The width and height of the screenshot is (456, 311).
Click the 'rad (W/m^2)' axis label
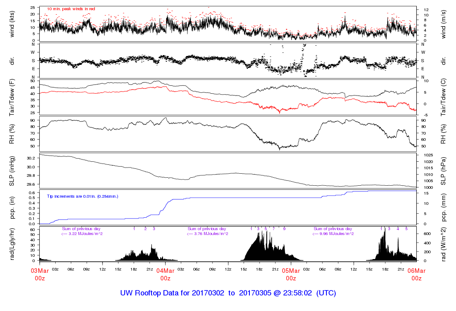443,244
